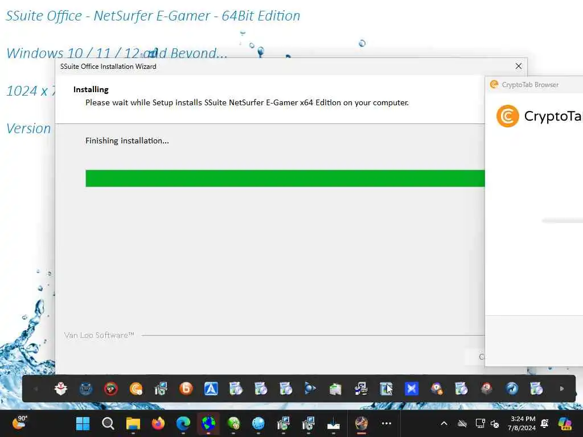This screenshot has width=583, height=437.
Task: Open the red box Y icon in dock
Action: (60, 389)
